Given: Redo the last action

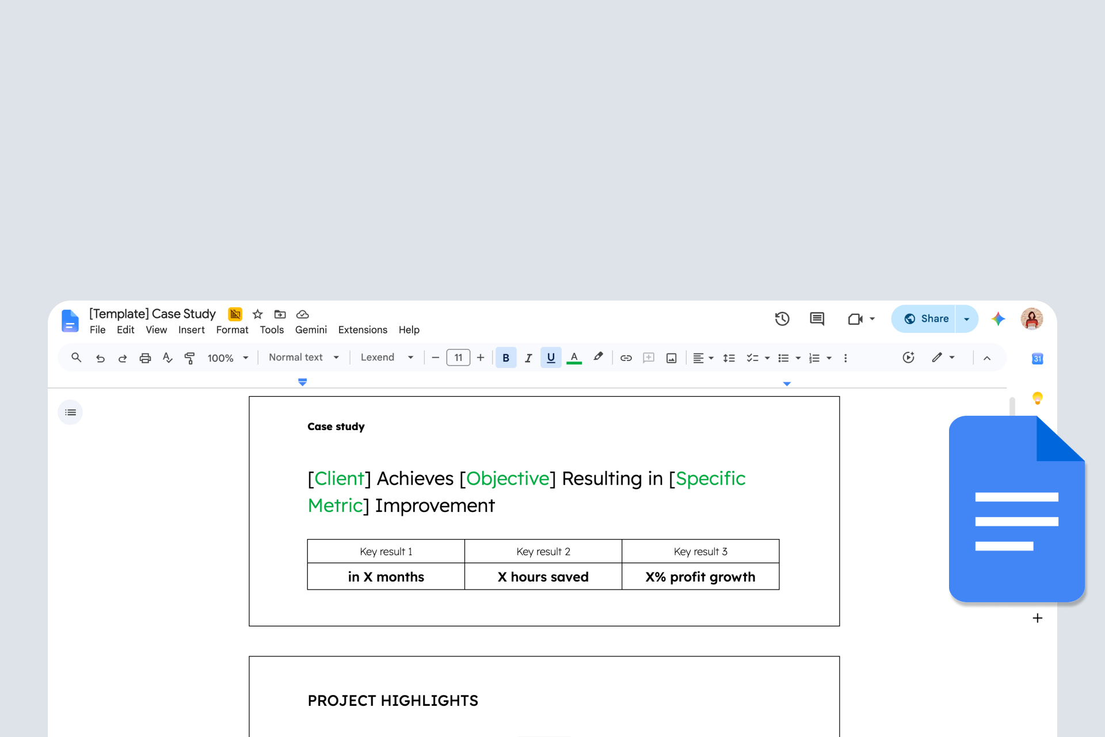Looking at the screenshot, I should 123,358.
